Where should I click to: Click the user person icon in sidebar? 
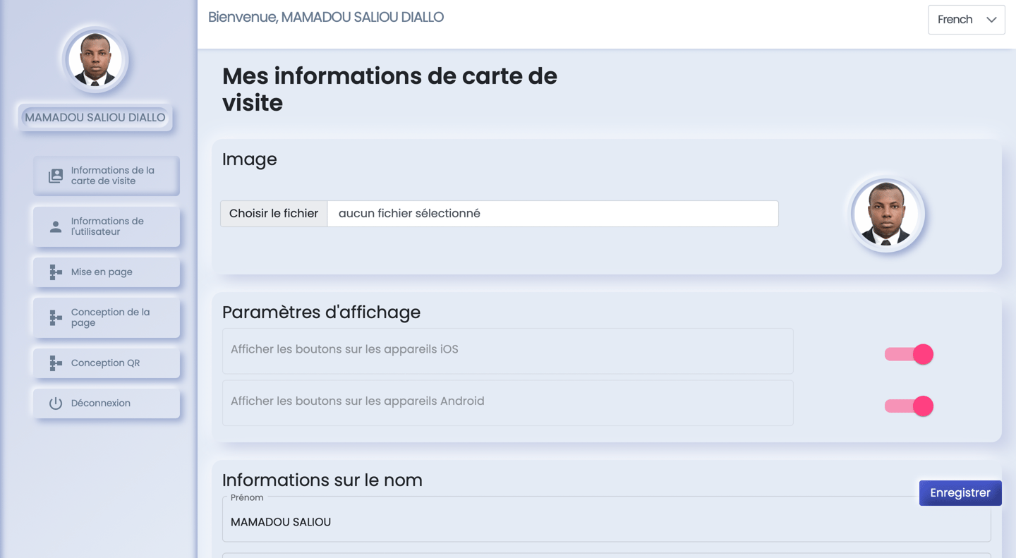56,227
